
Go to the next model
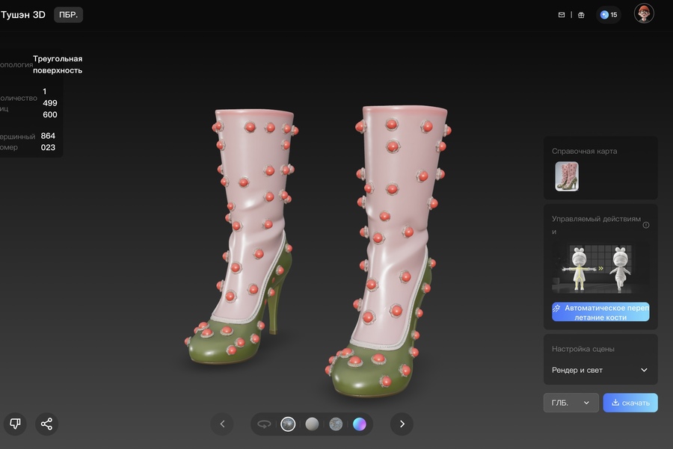[x=402, y=424]
